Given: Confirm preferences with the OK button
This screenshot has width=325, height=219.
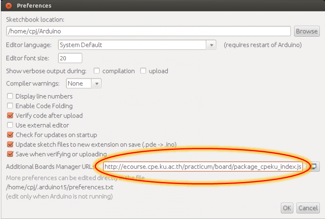Looking at the screenshot, I should click(287, 208).
